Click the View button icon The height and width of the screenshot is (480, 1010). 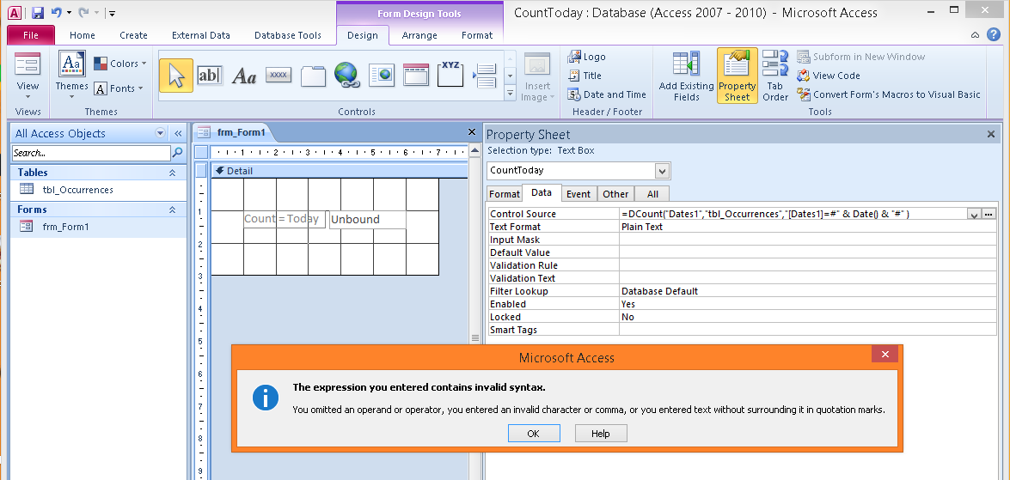pyautogui.click(x=28, y=64)
